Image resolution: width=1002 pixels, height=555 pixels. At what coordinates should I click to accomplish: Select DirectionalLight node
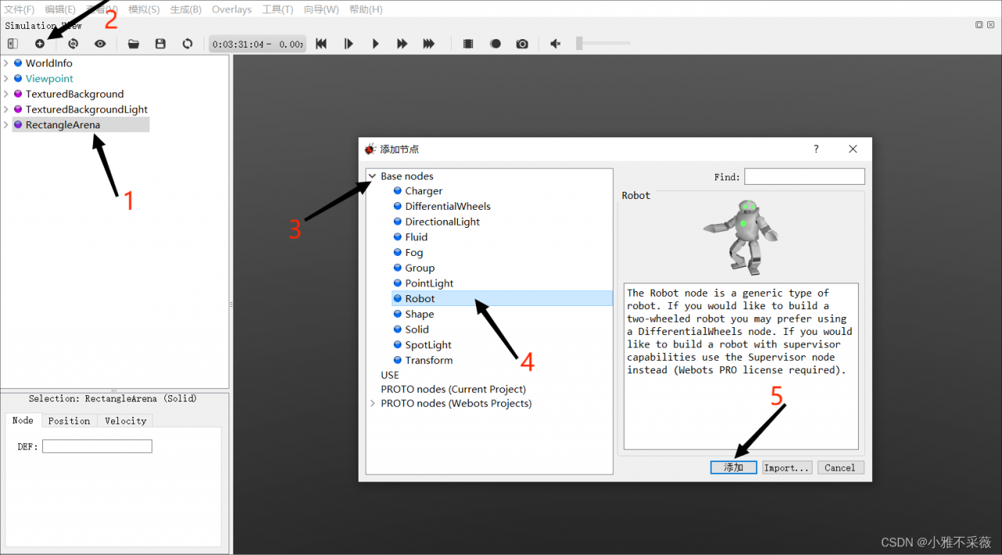pyautogui.click(x=442, y=222)
